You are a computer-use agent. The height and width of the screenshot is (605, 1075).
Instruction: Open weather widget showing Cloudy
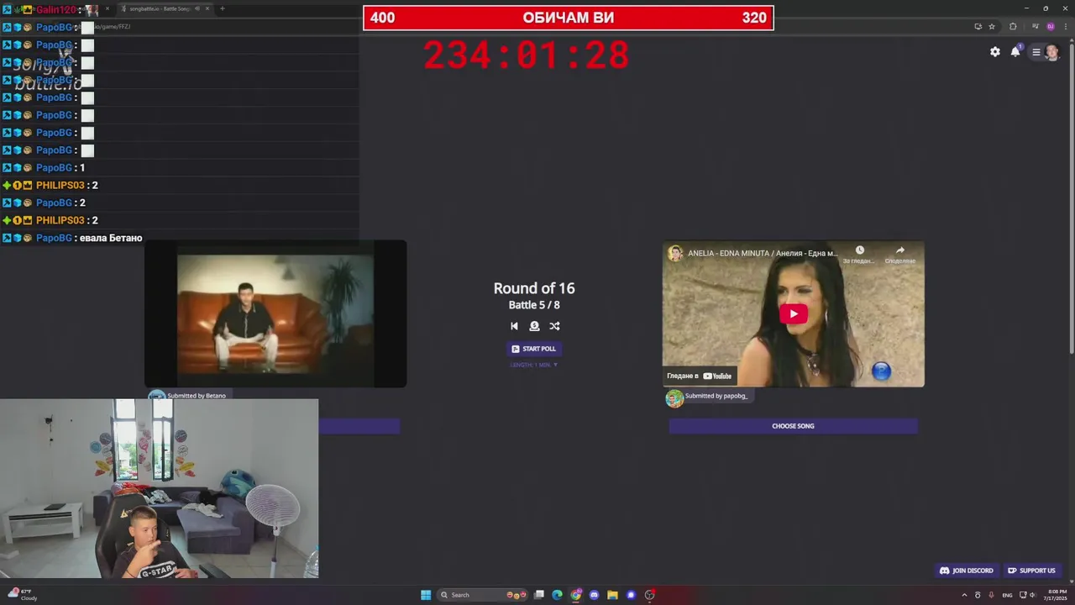24,595
